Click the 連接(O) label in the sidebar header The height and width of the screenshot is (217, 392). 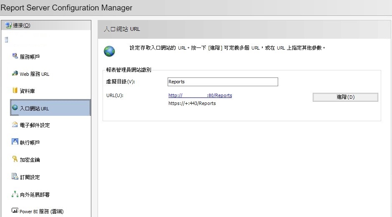tap(22, 25)
